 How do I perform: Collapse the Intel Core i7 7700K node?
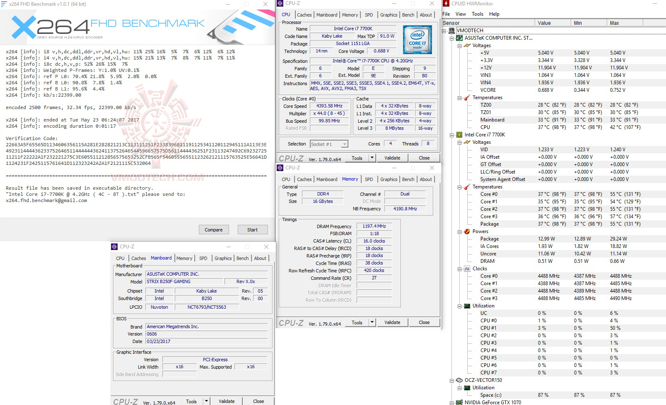coord(452,135)
